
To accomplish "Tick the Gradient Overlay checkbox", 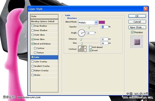I will pos(33,66).
